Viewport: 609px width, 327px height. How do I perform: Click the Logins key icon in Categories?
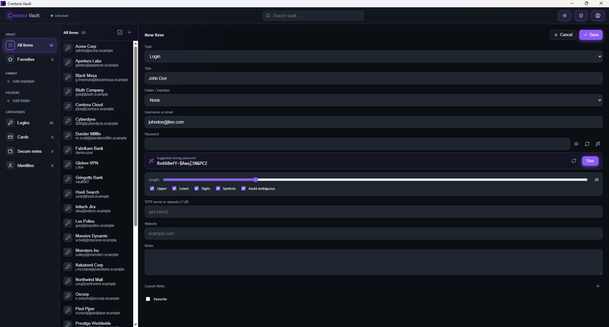pos(10,123)
